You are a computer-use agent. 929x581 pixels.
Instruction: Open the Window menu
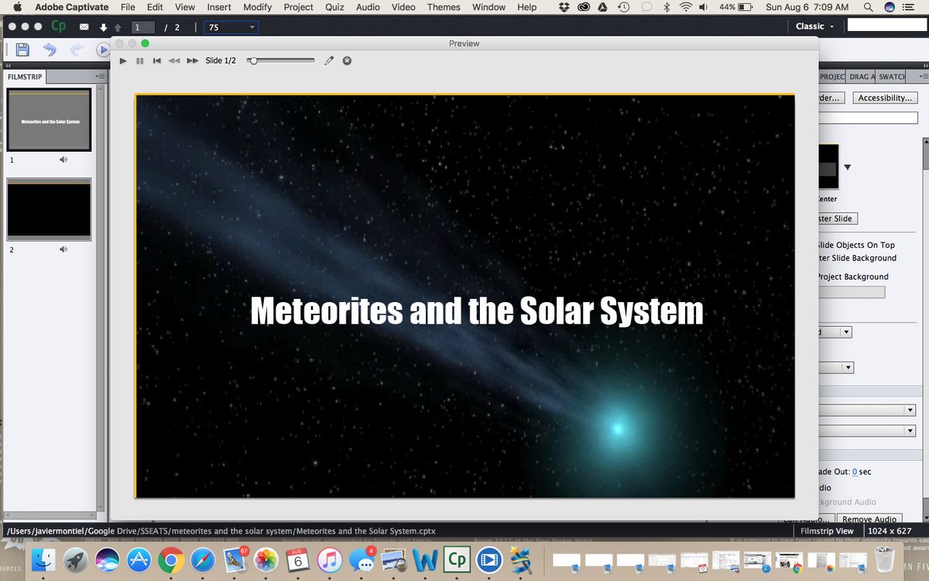click(488, 7)
